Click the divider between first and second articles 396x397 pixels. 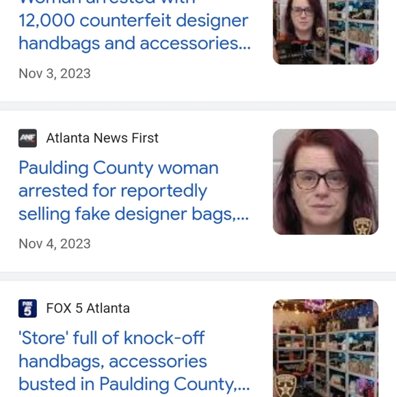pos(198,106)
